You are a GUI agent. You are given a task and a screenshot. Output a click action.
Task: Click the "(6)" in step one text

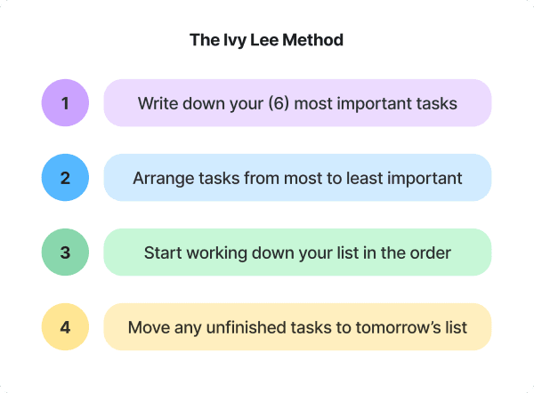(283, 103)
